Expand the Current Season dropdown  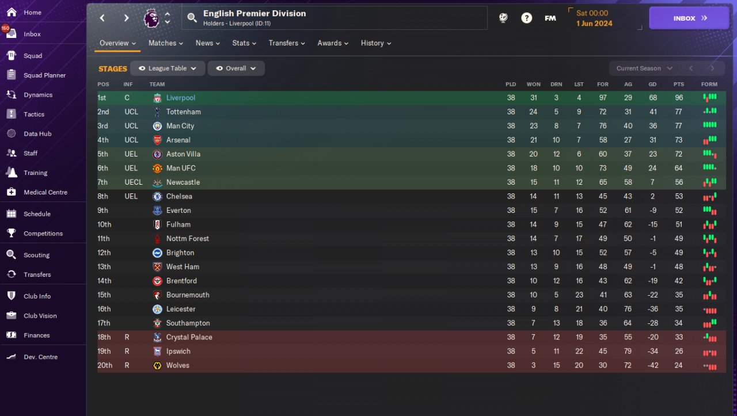pyautogui.click(x=644, y=68)
